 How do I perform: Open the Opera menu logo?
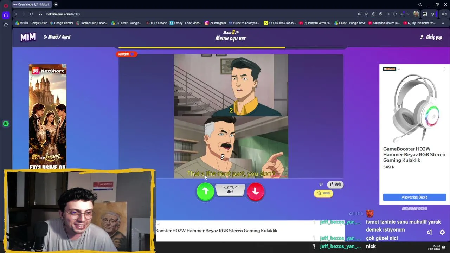point(6,6)
